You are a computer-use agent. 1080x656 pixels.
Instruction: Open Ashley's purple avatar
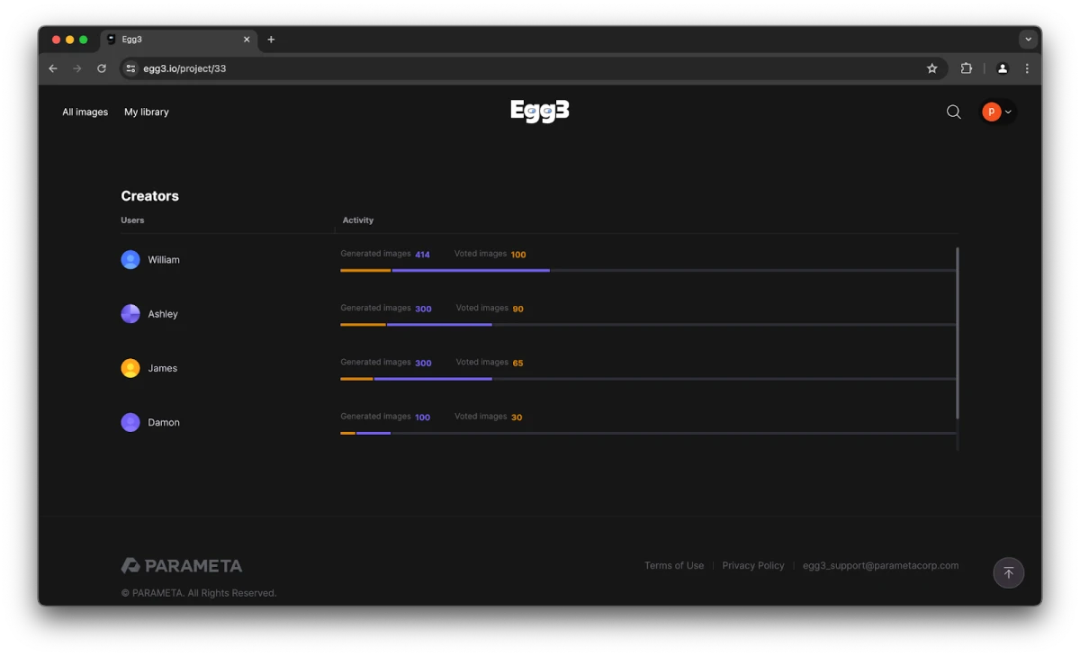point(130,314)
